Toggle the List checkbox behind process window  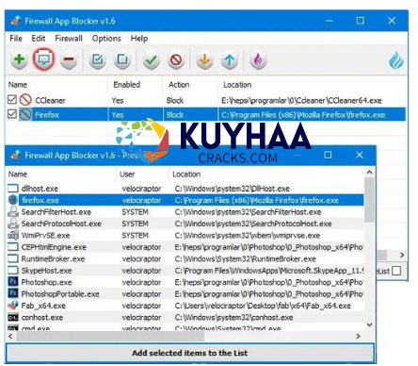pos(396,271)
